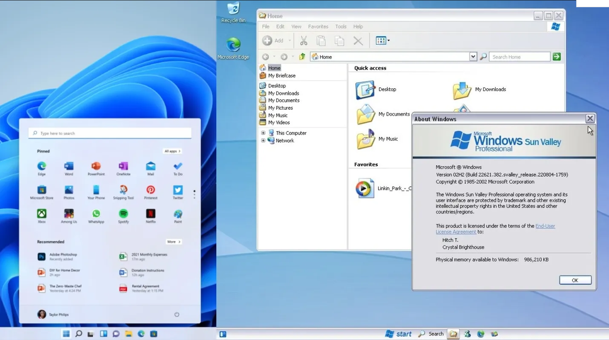Launch PowerPoint in the Start menu
Viewport: 609px width, 340px height.
(96, 168)
